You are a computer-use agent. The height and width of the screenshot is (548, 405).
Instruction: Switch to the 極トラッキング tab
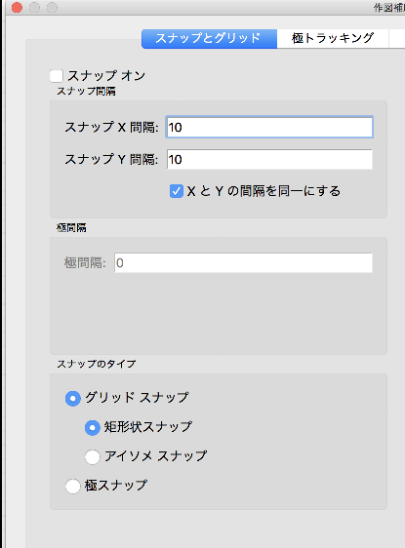(x=333, y=38)
